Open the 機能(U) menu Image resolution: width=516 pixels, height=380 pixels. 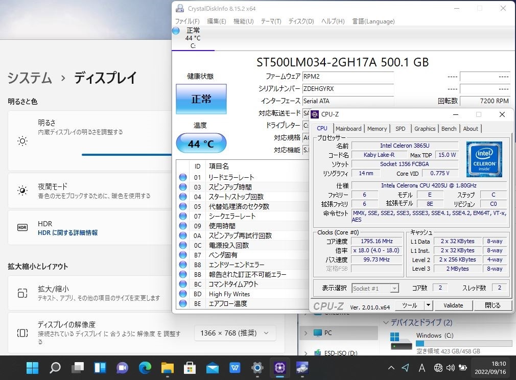[x=244, y=21]
